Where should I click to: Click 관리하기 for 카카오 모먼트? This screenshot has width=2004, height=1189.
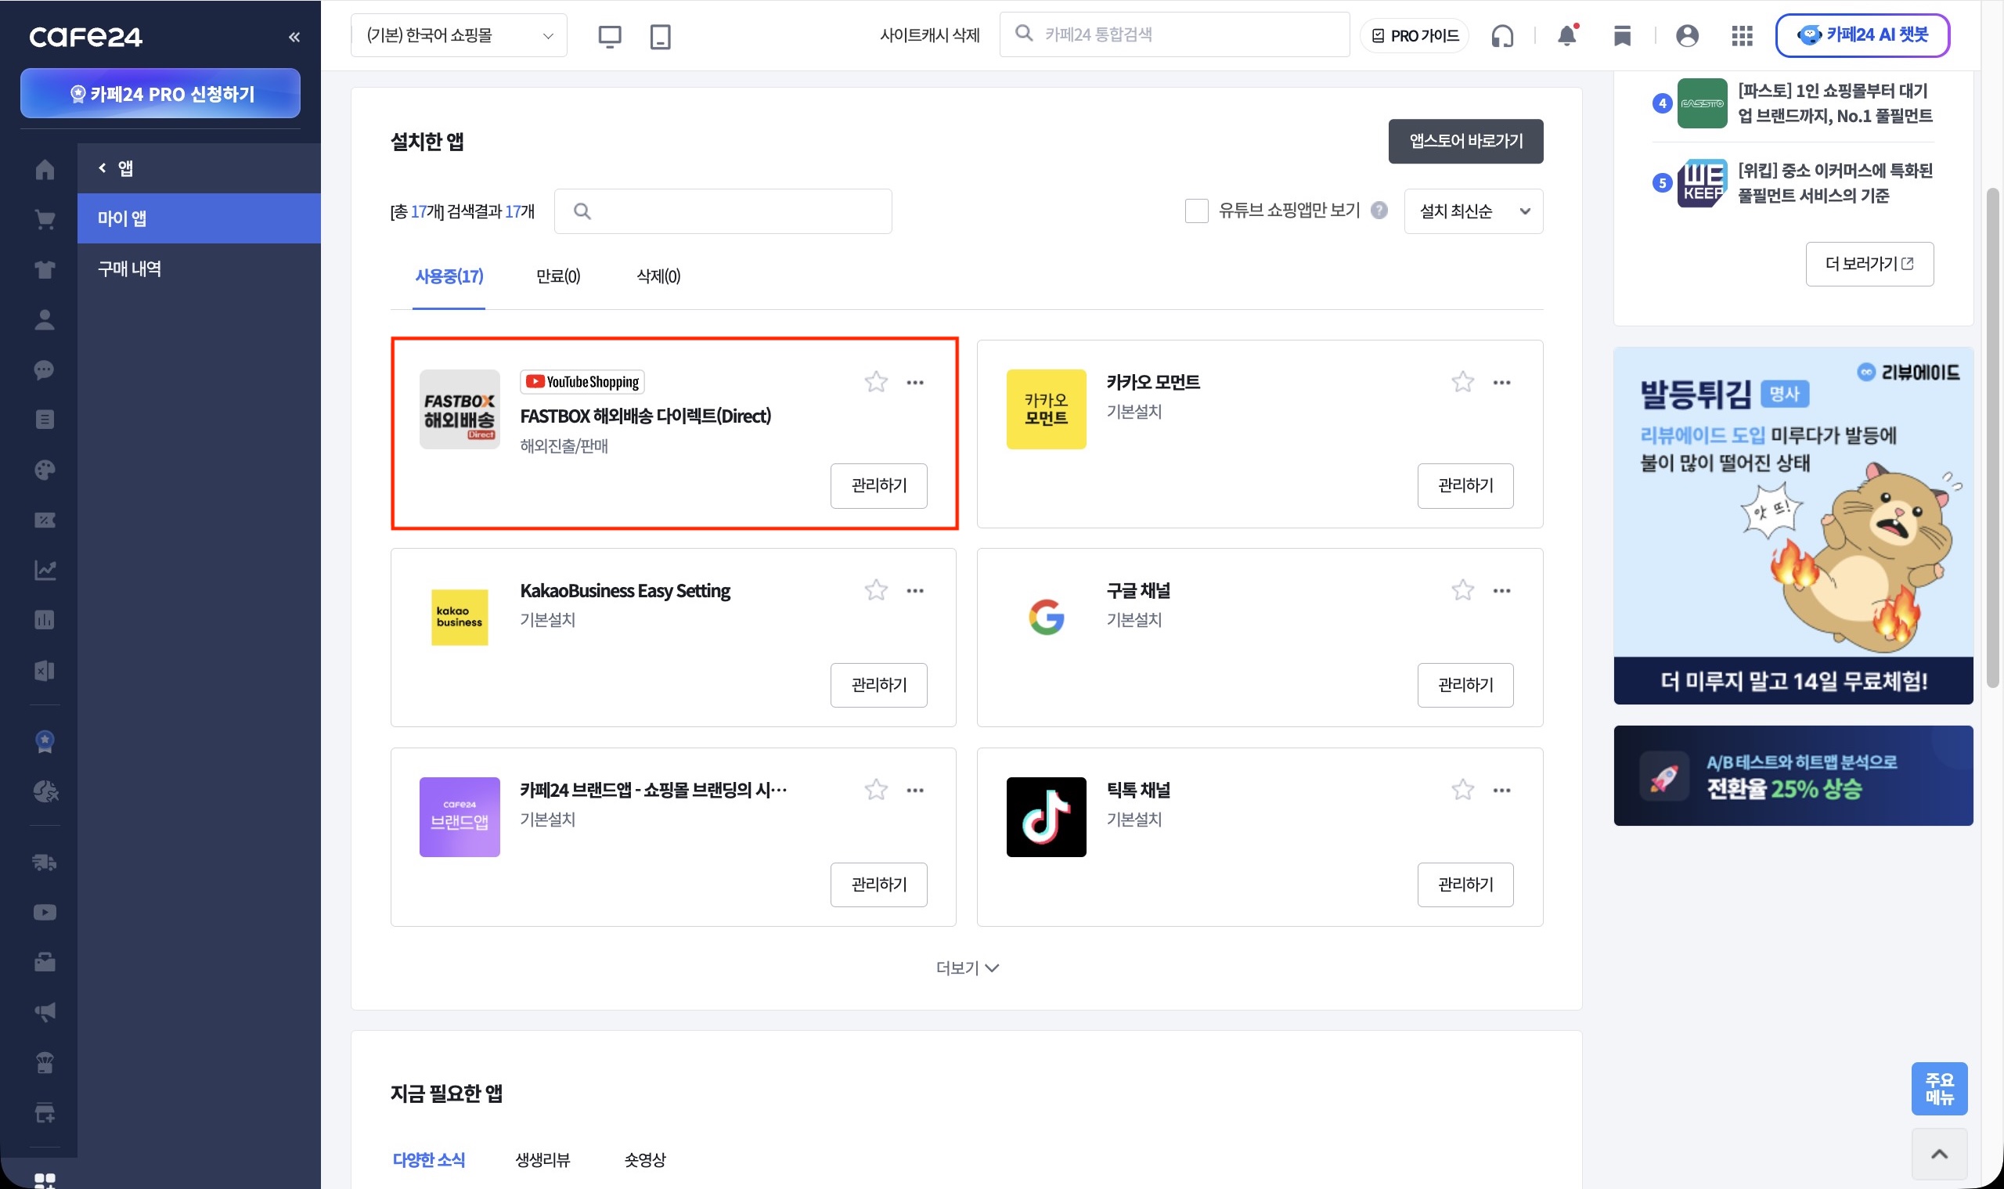(1465, 485)
